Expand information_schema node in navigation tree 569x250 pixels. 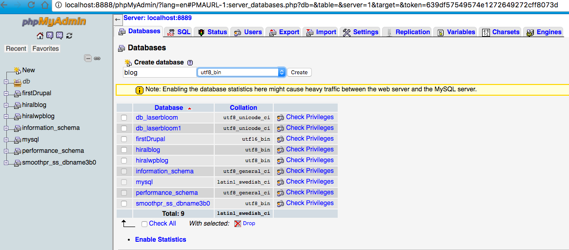pos(6,128)
